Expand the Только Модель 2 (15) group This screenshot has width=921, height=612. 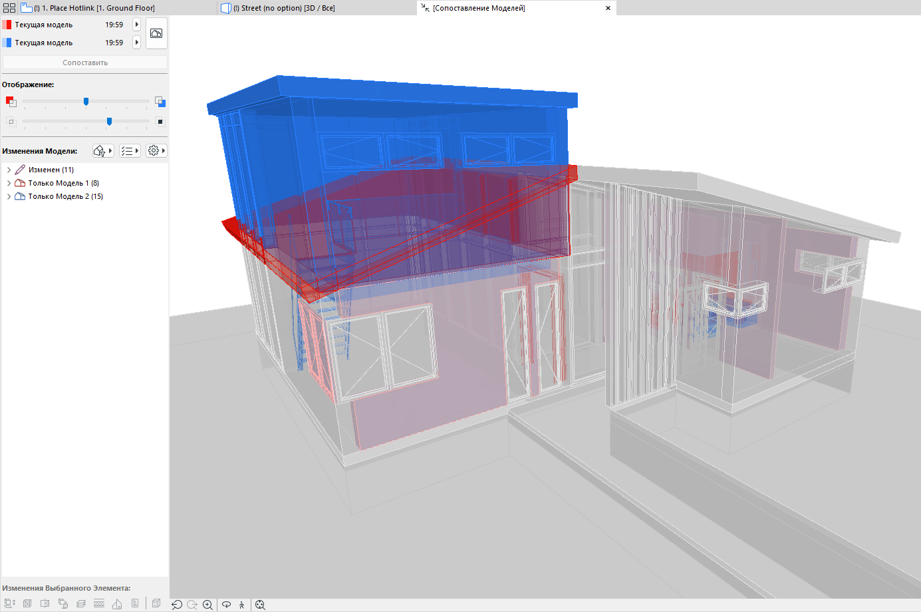coord(9,196)
